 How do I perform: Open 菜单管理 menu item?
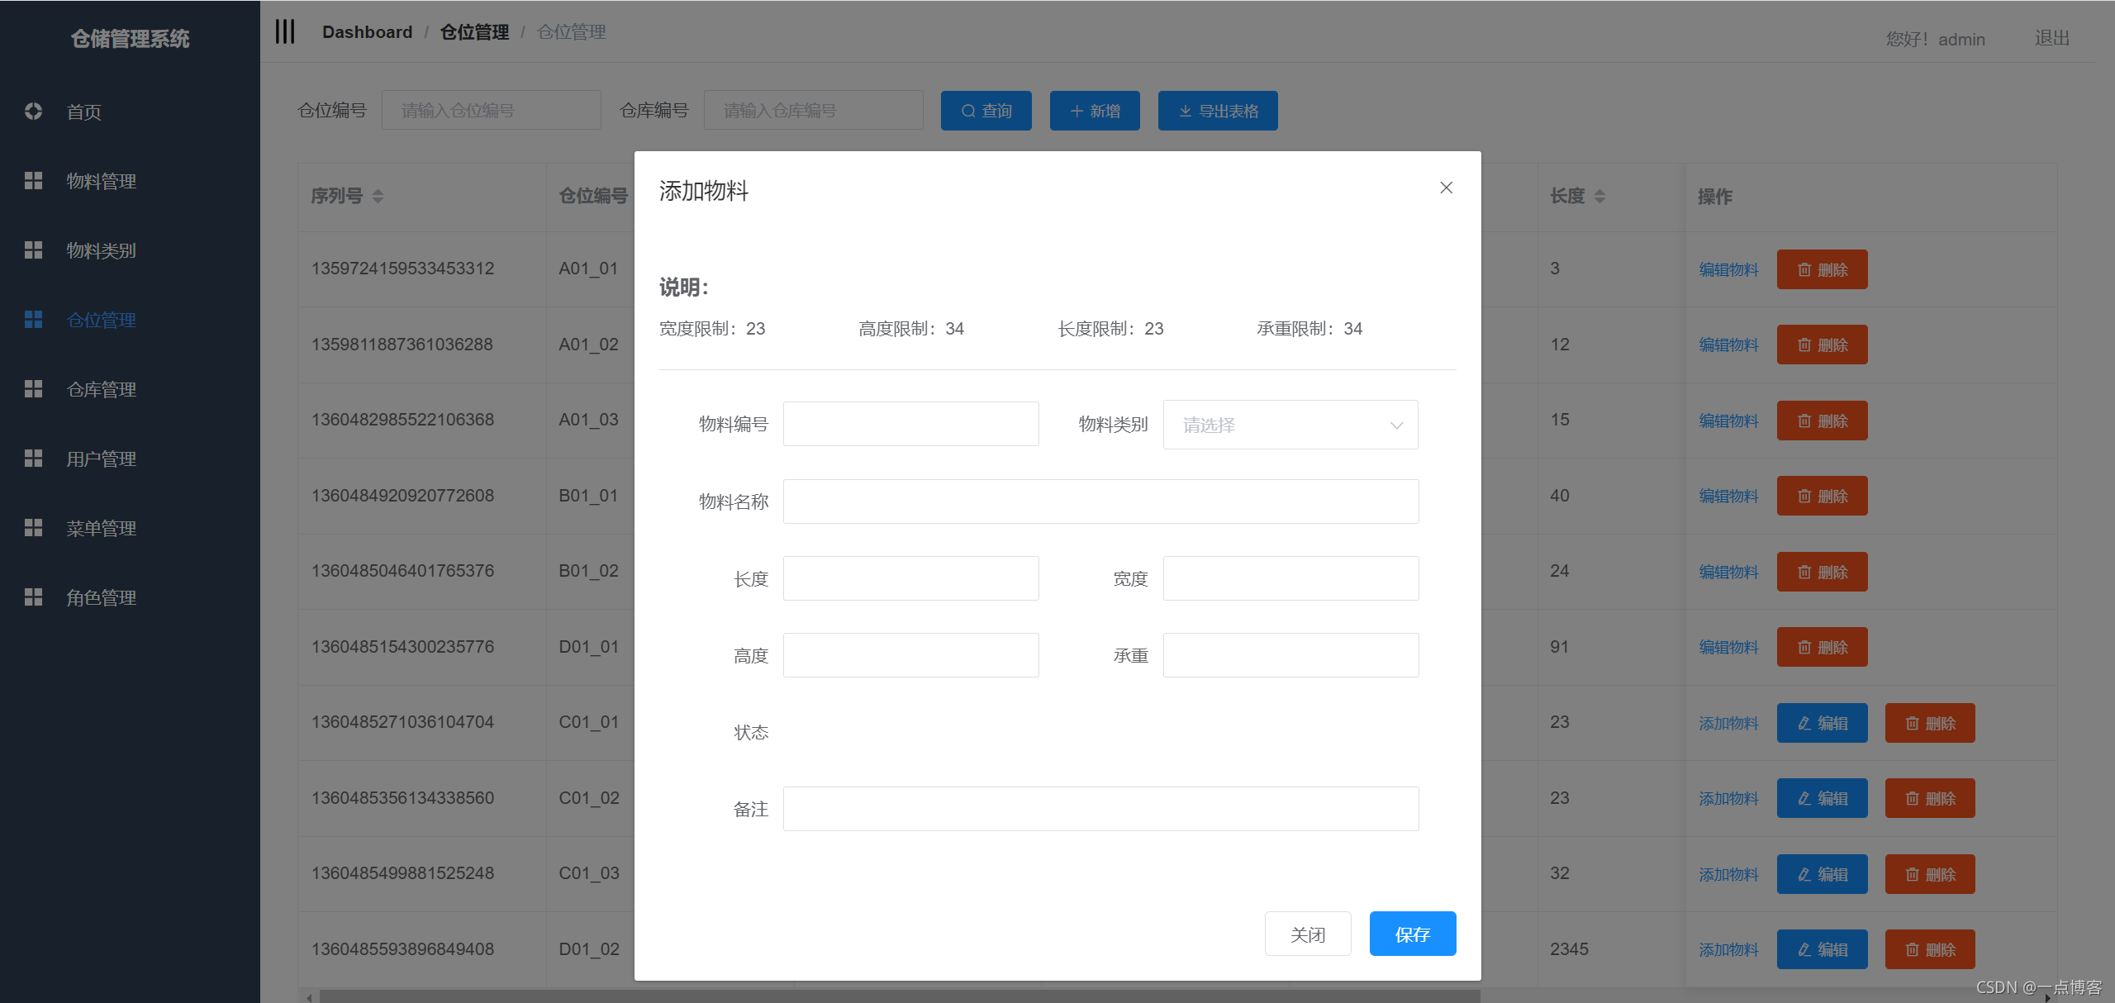(130, 528)
